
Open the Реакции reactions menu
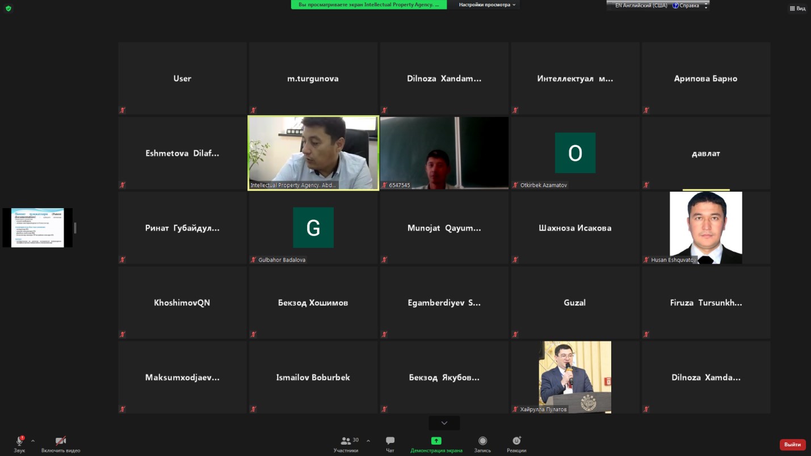pyautogui.click(x=516, y=441)
